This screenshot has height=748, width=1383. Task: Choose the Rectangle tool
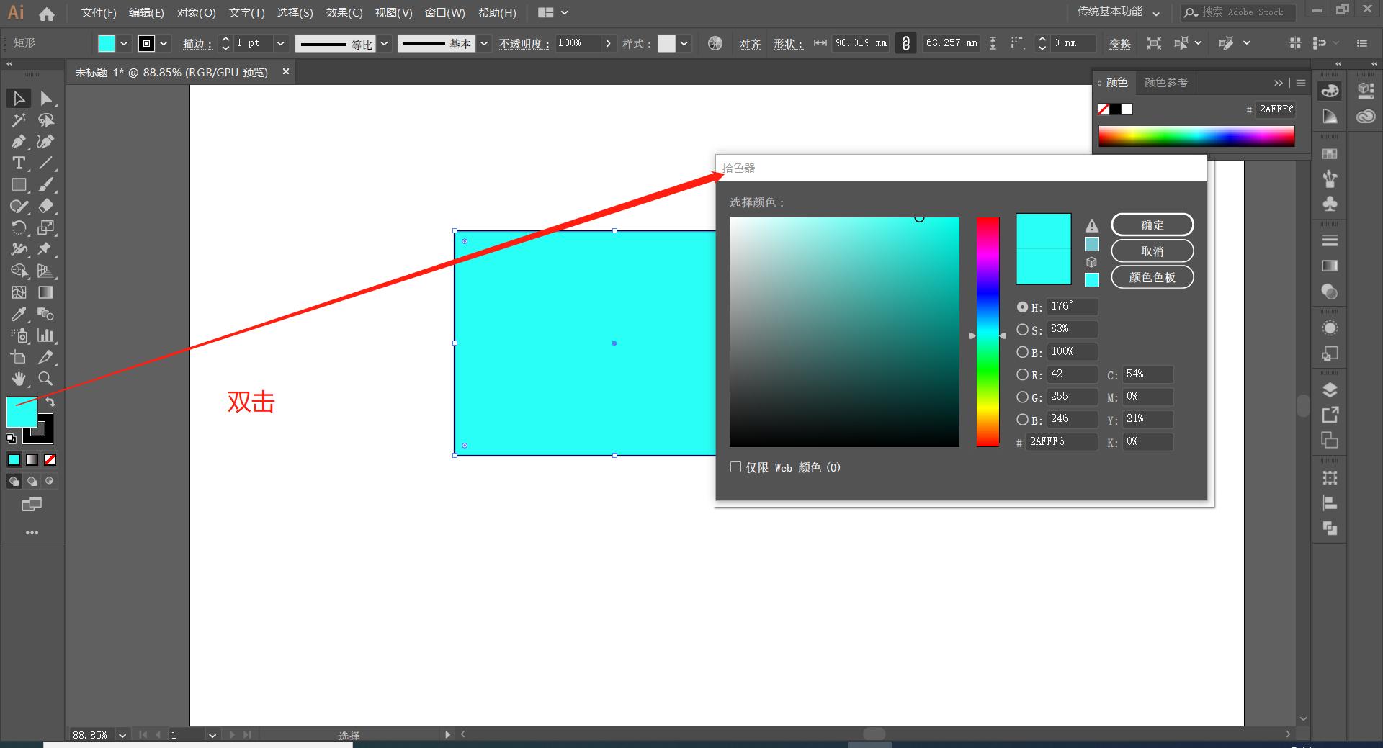19,184
